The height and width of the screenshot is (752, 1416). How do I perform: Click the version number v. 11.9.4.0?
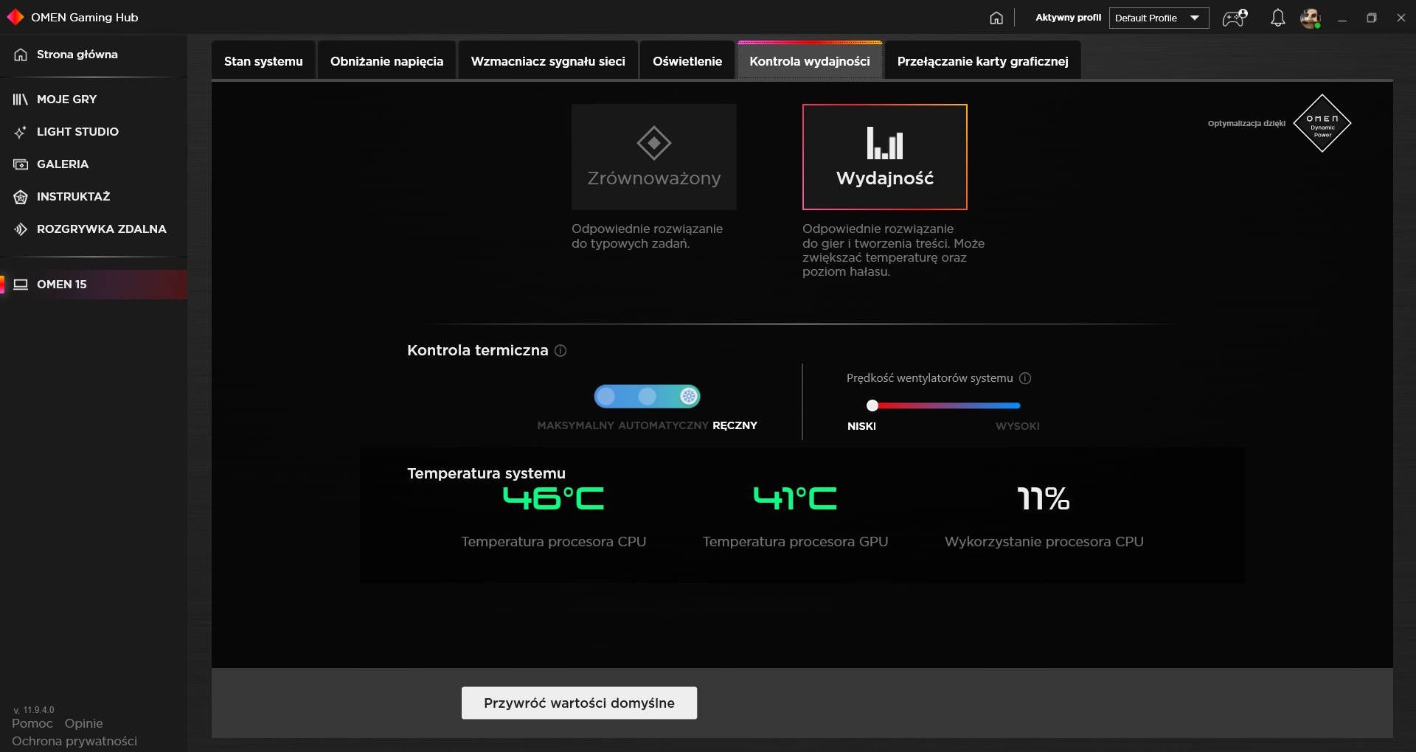point(34,710)
